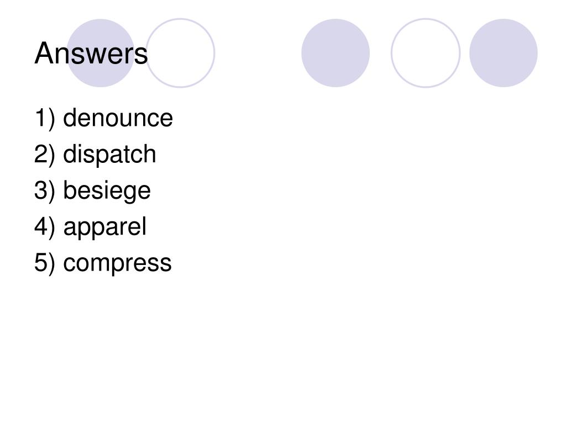
Task: Select the word "denounce"
Action: [118, 118]
